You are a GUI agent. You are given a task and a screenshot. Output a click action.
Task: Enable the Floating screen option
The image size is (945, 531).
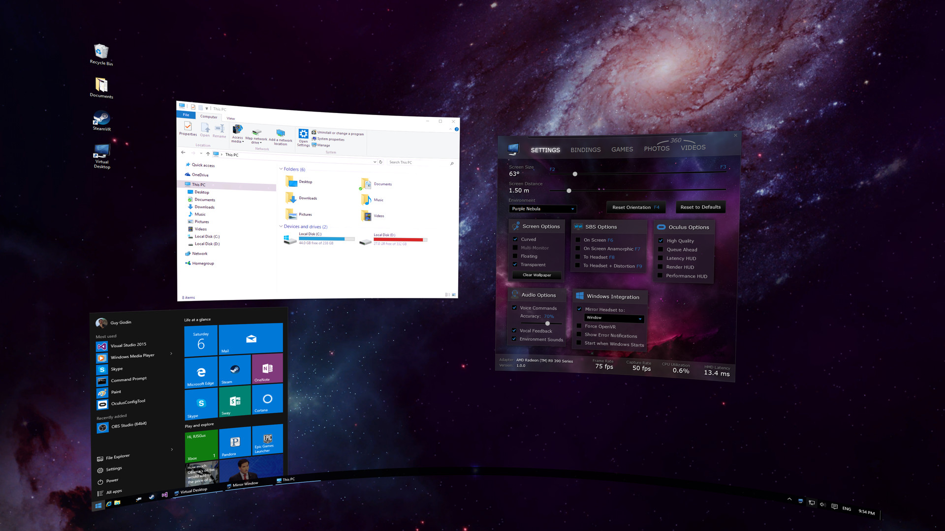click(x=515, y=256)
